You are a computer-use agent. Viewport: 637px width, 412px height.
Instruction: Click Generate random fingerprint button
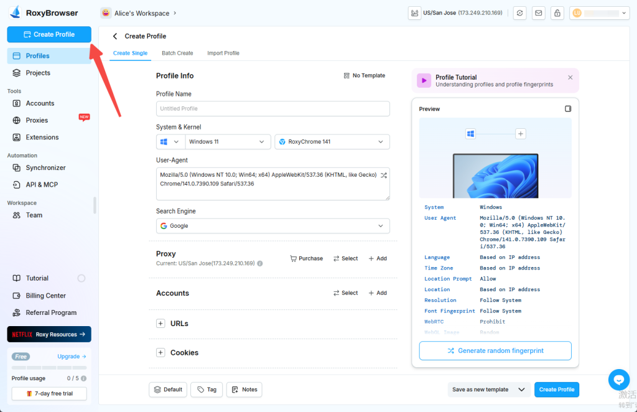point(495,351)
